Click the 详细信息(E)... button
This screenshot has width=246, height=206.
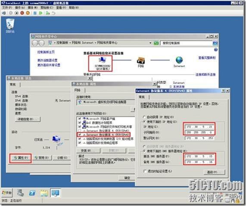[x=28, y=119]
